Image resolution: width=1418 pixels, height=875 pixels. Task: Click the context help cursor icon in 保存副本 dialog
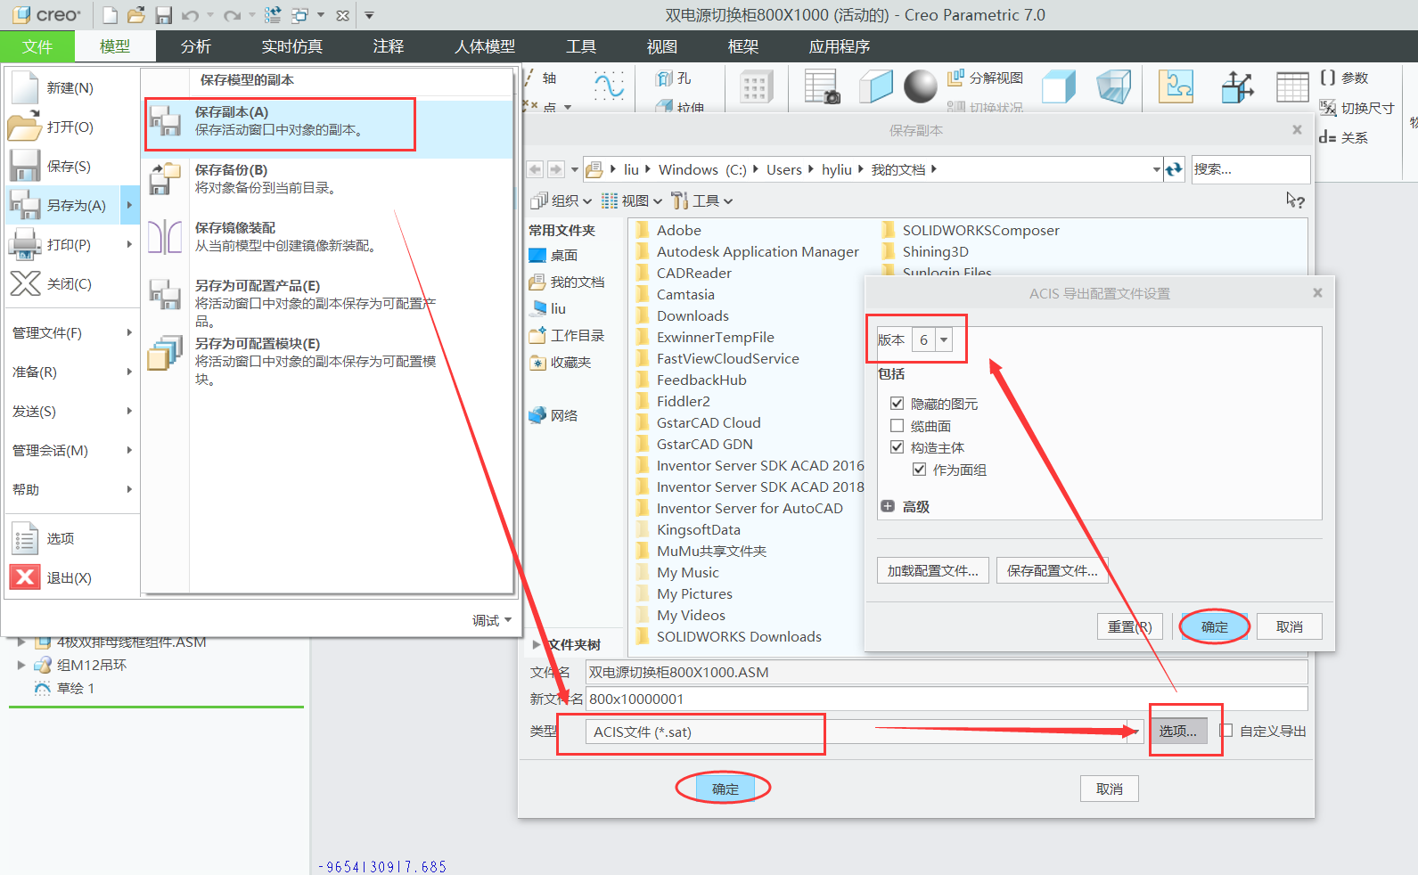click(1295, 200)
